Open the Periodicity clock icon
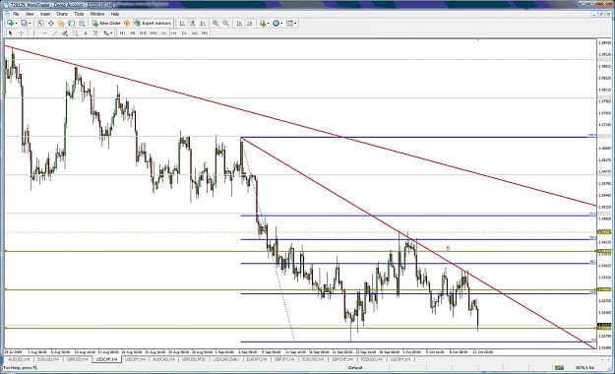This screenshot has width=615, height=374. coord(276,24)
